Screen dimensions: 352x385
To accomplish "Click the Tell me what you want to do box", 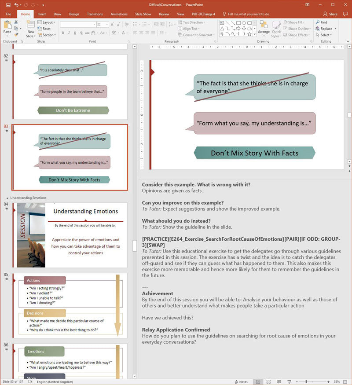I will click(x=246, y=14).
